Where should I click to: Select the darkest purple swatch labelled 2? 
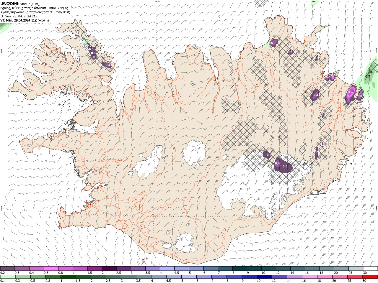(109, 269)
